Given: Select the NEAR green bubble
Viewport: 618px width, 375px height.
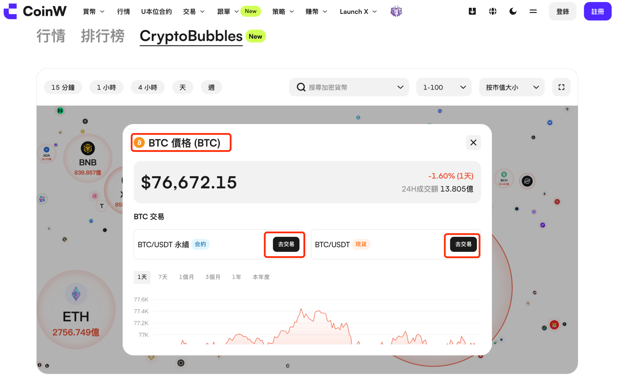Looking at the screenshot, I should click(x=60, y=111).
